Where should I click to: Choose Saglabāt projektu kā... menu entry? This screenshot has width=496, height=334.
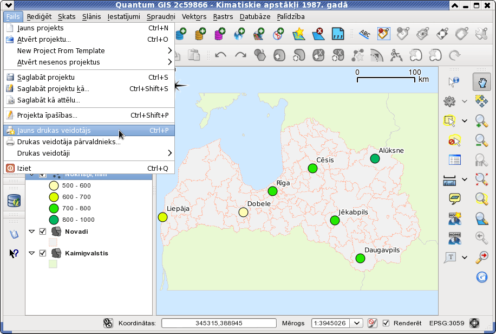(89, 89)
